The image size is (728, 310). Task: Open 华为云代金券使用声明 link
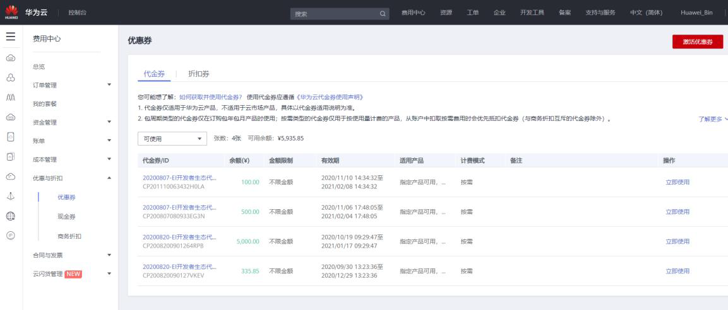[329, 97]
